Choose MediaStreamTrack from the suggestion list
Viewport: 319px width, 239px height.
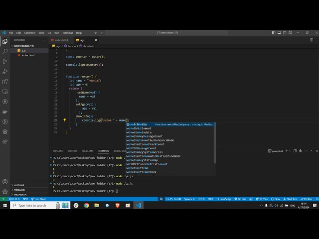click(x=169, y=172)
